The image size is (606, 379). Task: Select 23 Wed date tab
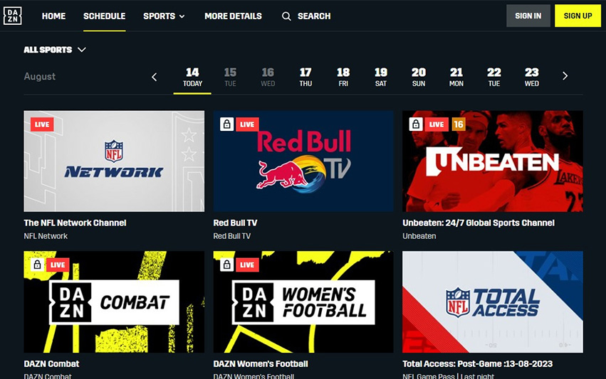coord(531,78)
